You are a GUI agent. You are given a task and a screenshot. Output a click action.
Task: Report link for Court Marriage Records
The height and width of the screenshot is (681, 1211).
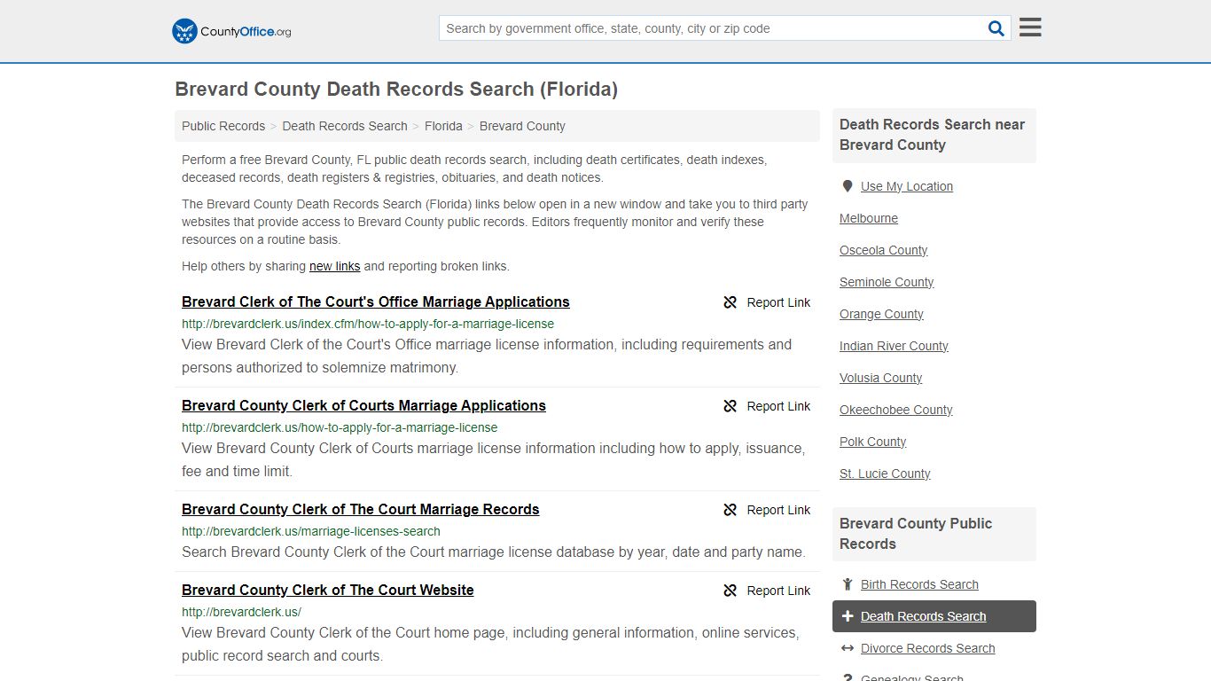[x=778, y=510]
